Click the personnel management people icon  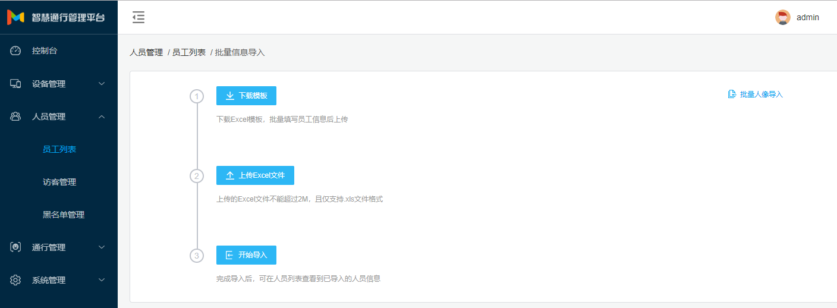click(x=15, y=117)
